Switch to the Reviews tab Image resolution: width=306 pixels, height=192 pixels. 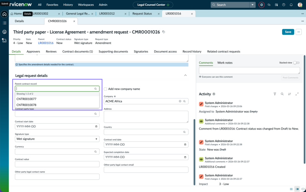pyautogui.click(x=51, y=51)
